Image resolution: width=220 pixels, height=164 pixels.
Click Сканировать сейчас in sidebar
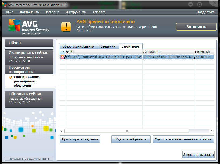point(29,57)
